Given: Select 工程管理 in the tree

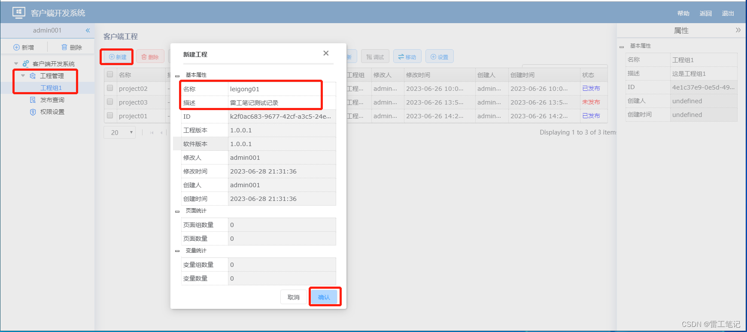Looking at the screenshot, I should tap(52, 76).
